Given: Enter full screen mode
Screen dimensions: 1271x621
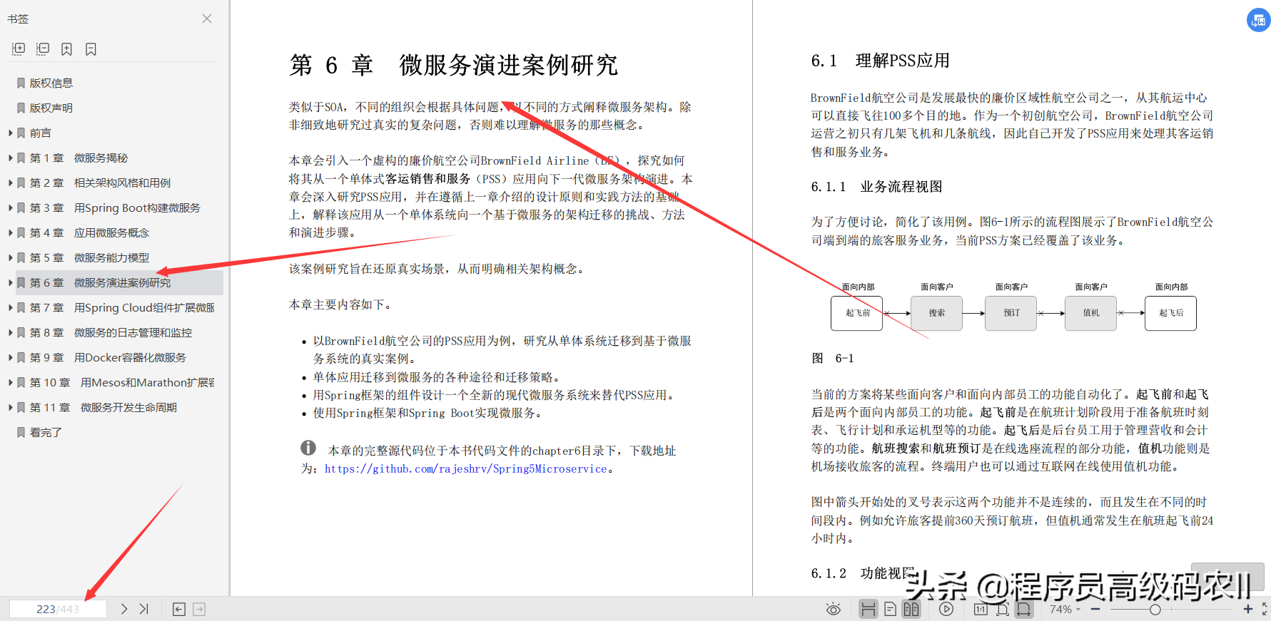Looking at the screenshot, I should (1265, 609).
